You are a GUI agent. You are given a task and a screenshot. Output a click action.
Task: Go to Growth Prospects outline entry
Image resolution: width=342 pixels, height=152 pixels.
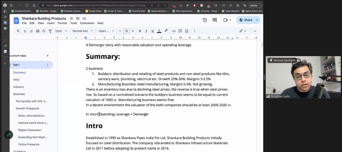(x=27, y=108)
